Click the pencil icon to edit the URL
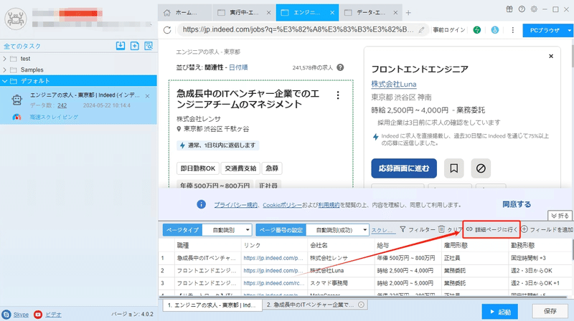 [x=422, y=30]
